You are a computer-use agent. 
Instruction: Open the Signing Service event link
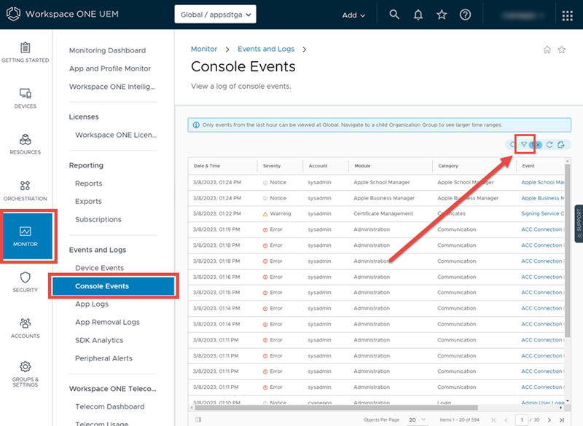[x=542, y=214]
